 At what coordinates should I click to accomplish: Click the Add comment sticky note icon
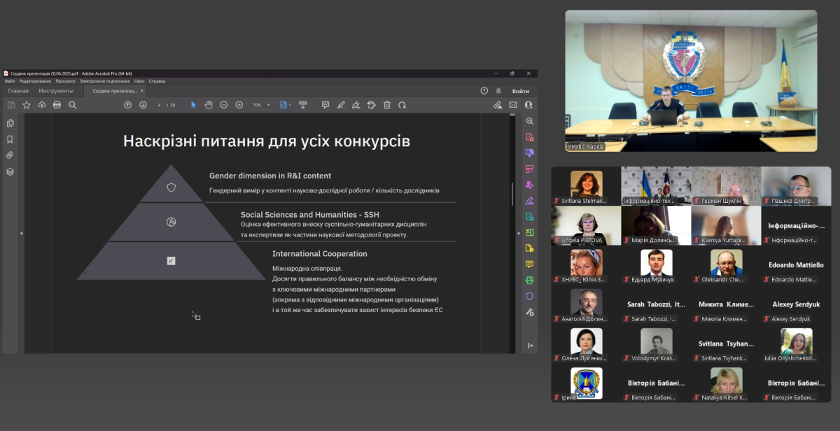[x=325, y=105]
